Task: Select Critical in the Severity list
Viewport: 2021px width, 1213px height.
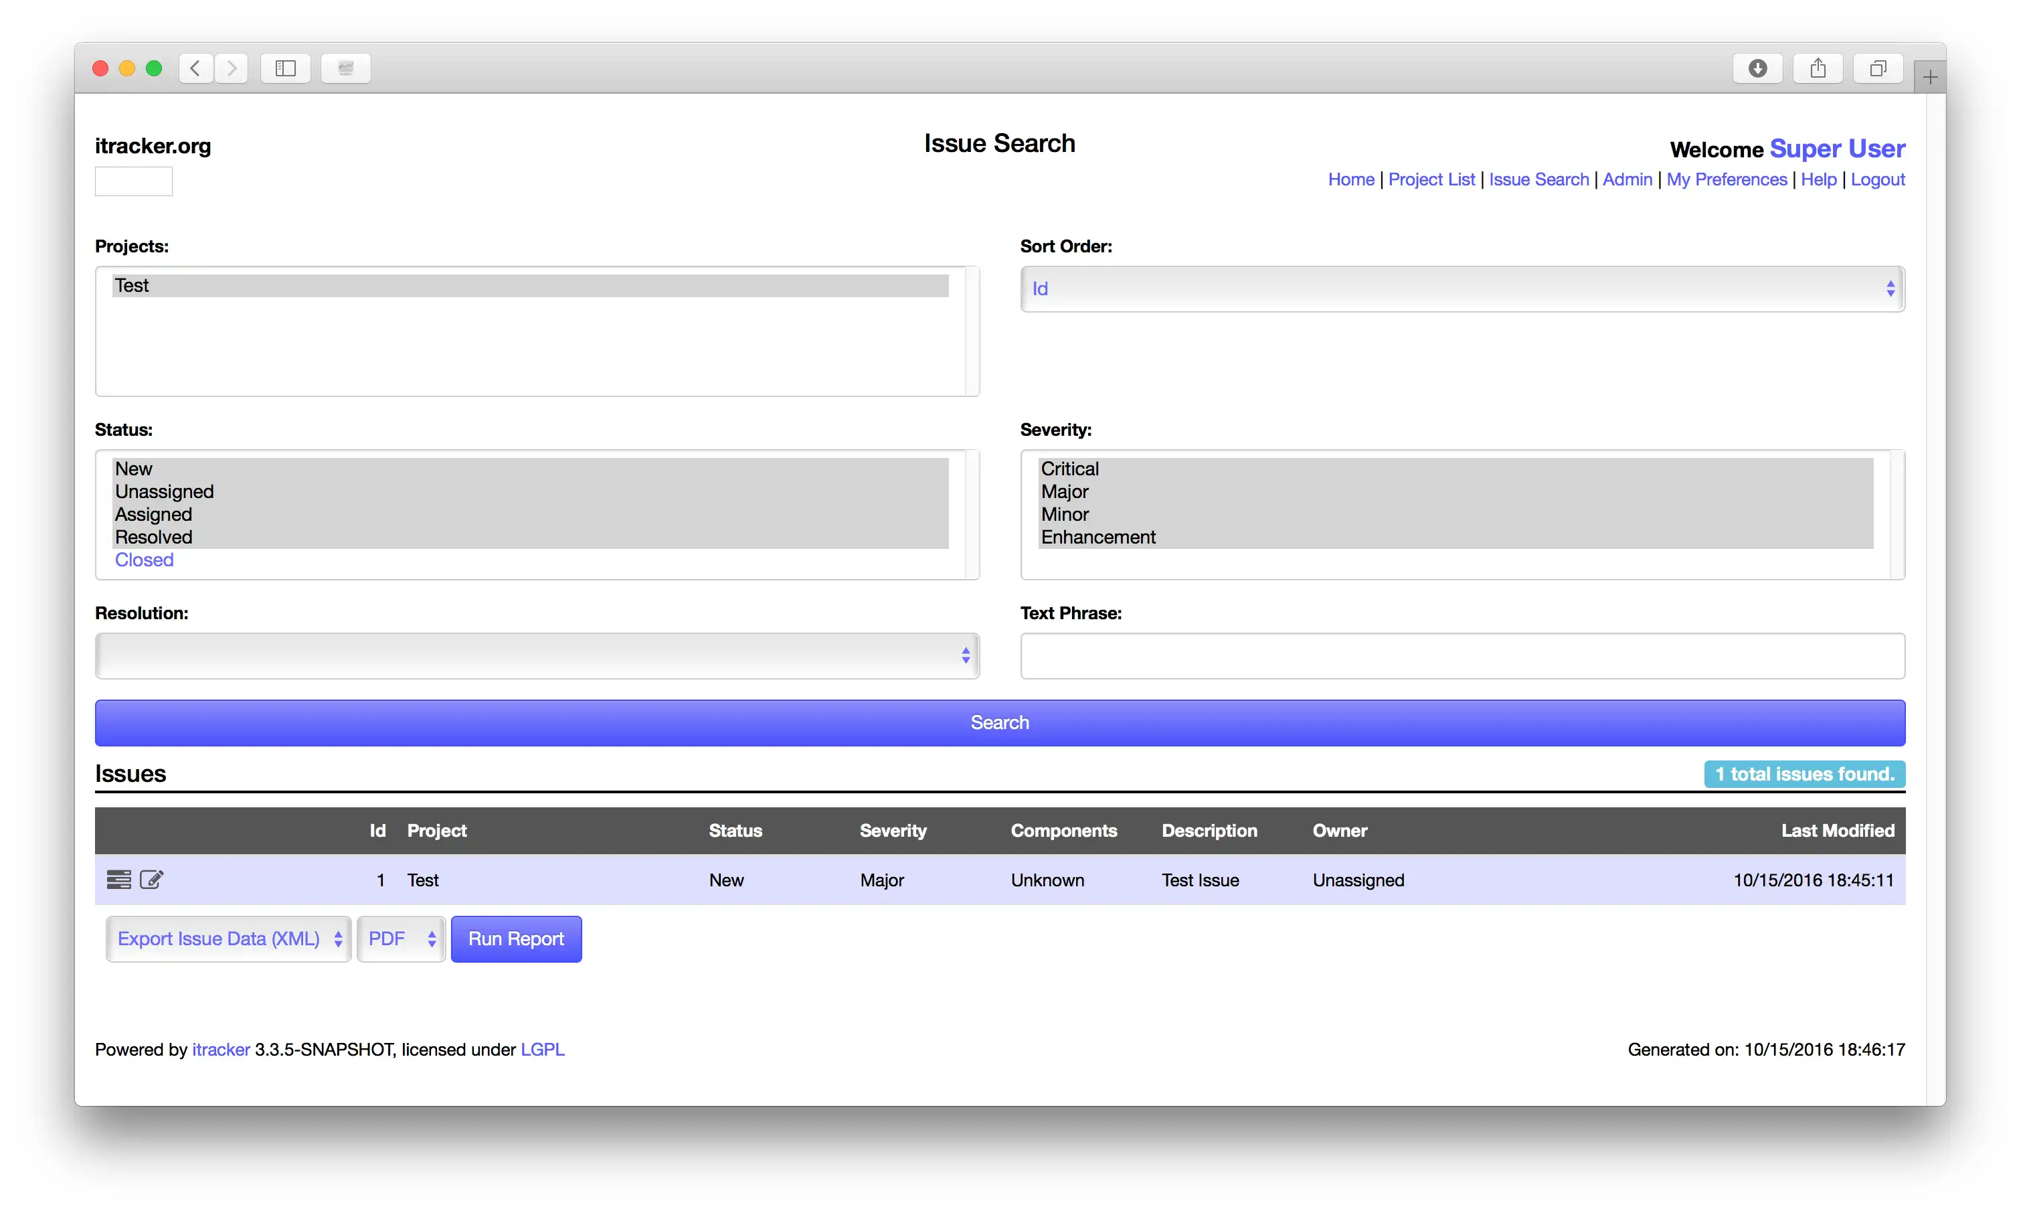Action: (1069, 469)
